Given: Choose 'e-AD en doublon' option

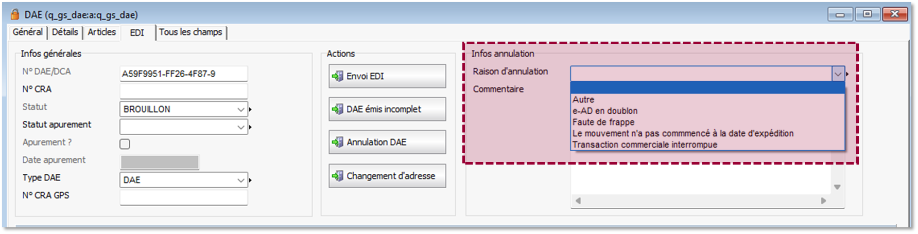Looking at the screenshot, I should pos(605,111).
